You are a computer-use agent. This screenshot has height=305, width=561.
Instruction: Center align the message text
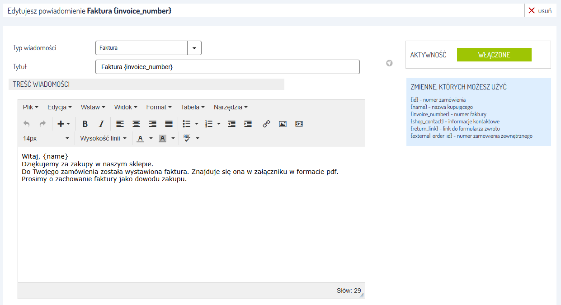(136, 124)
